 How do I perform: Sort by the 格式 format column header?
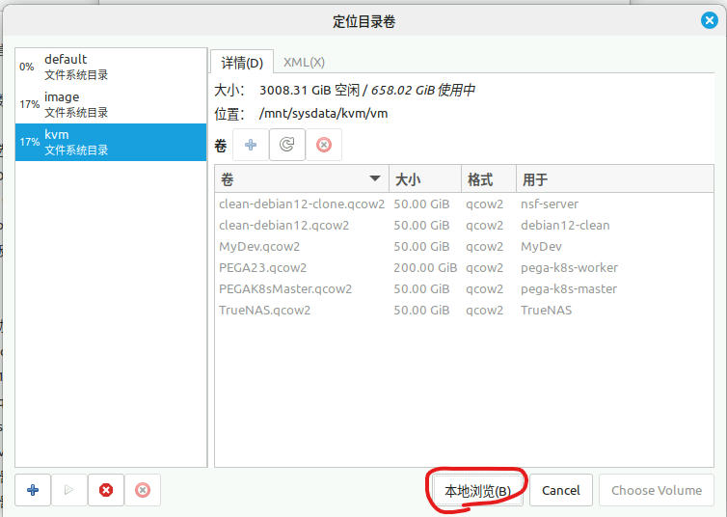[x=486, y=179]
